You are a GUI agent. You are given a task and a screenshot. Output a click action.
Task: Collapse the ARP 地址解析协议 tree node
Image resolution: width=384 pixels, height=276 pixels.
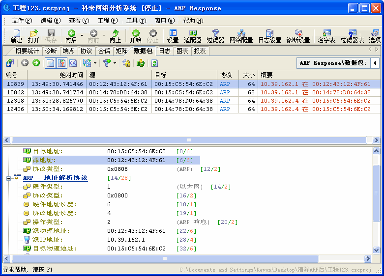pyautogui.click(x=8, y=178)
